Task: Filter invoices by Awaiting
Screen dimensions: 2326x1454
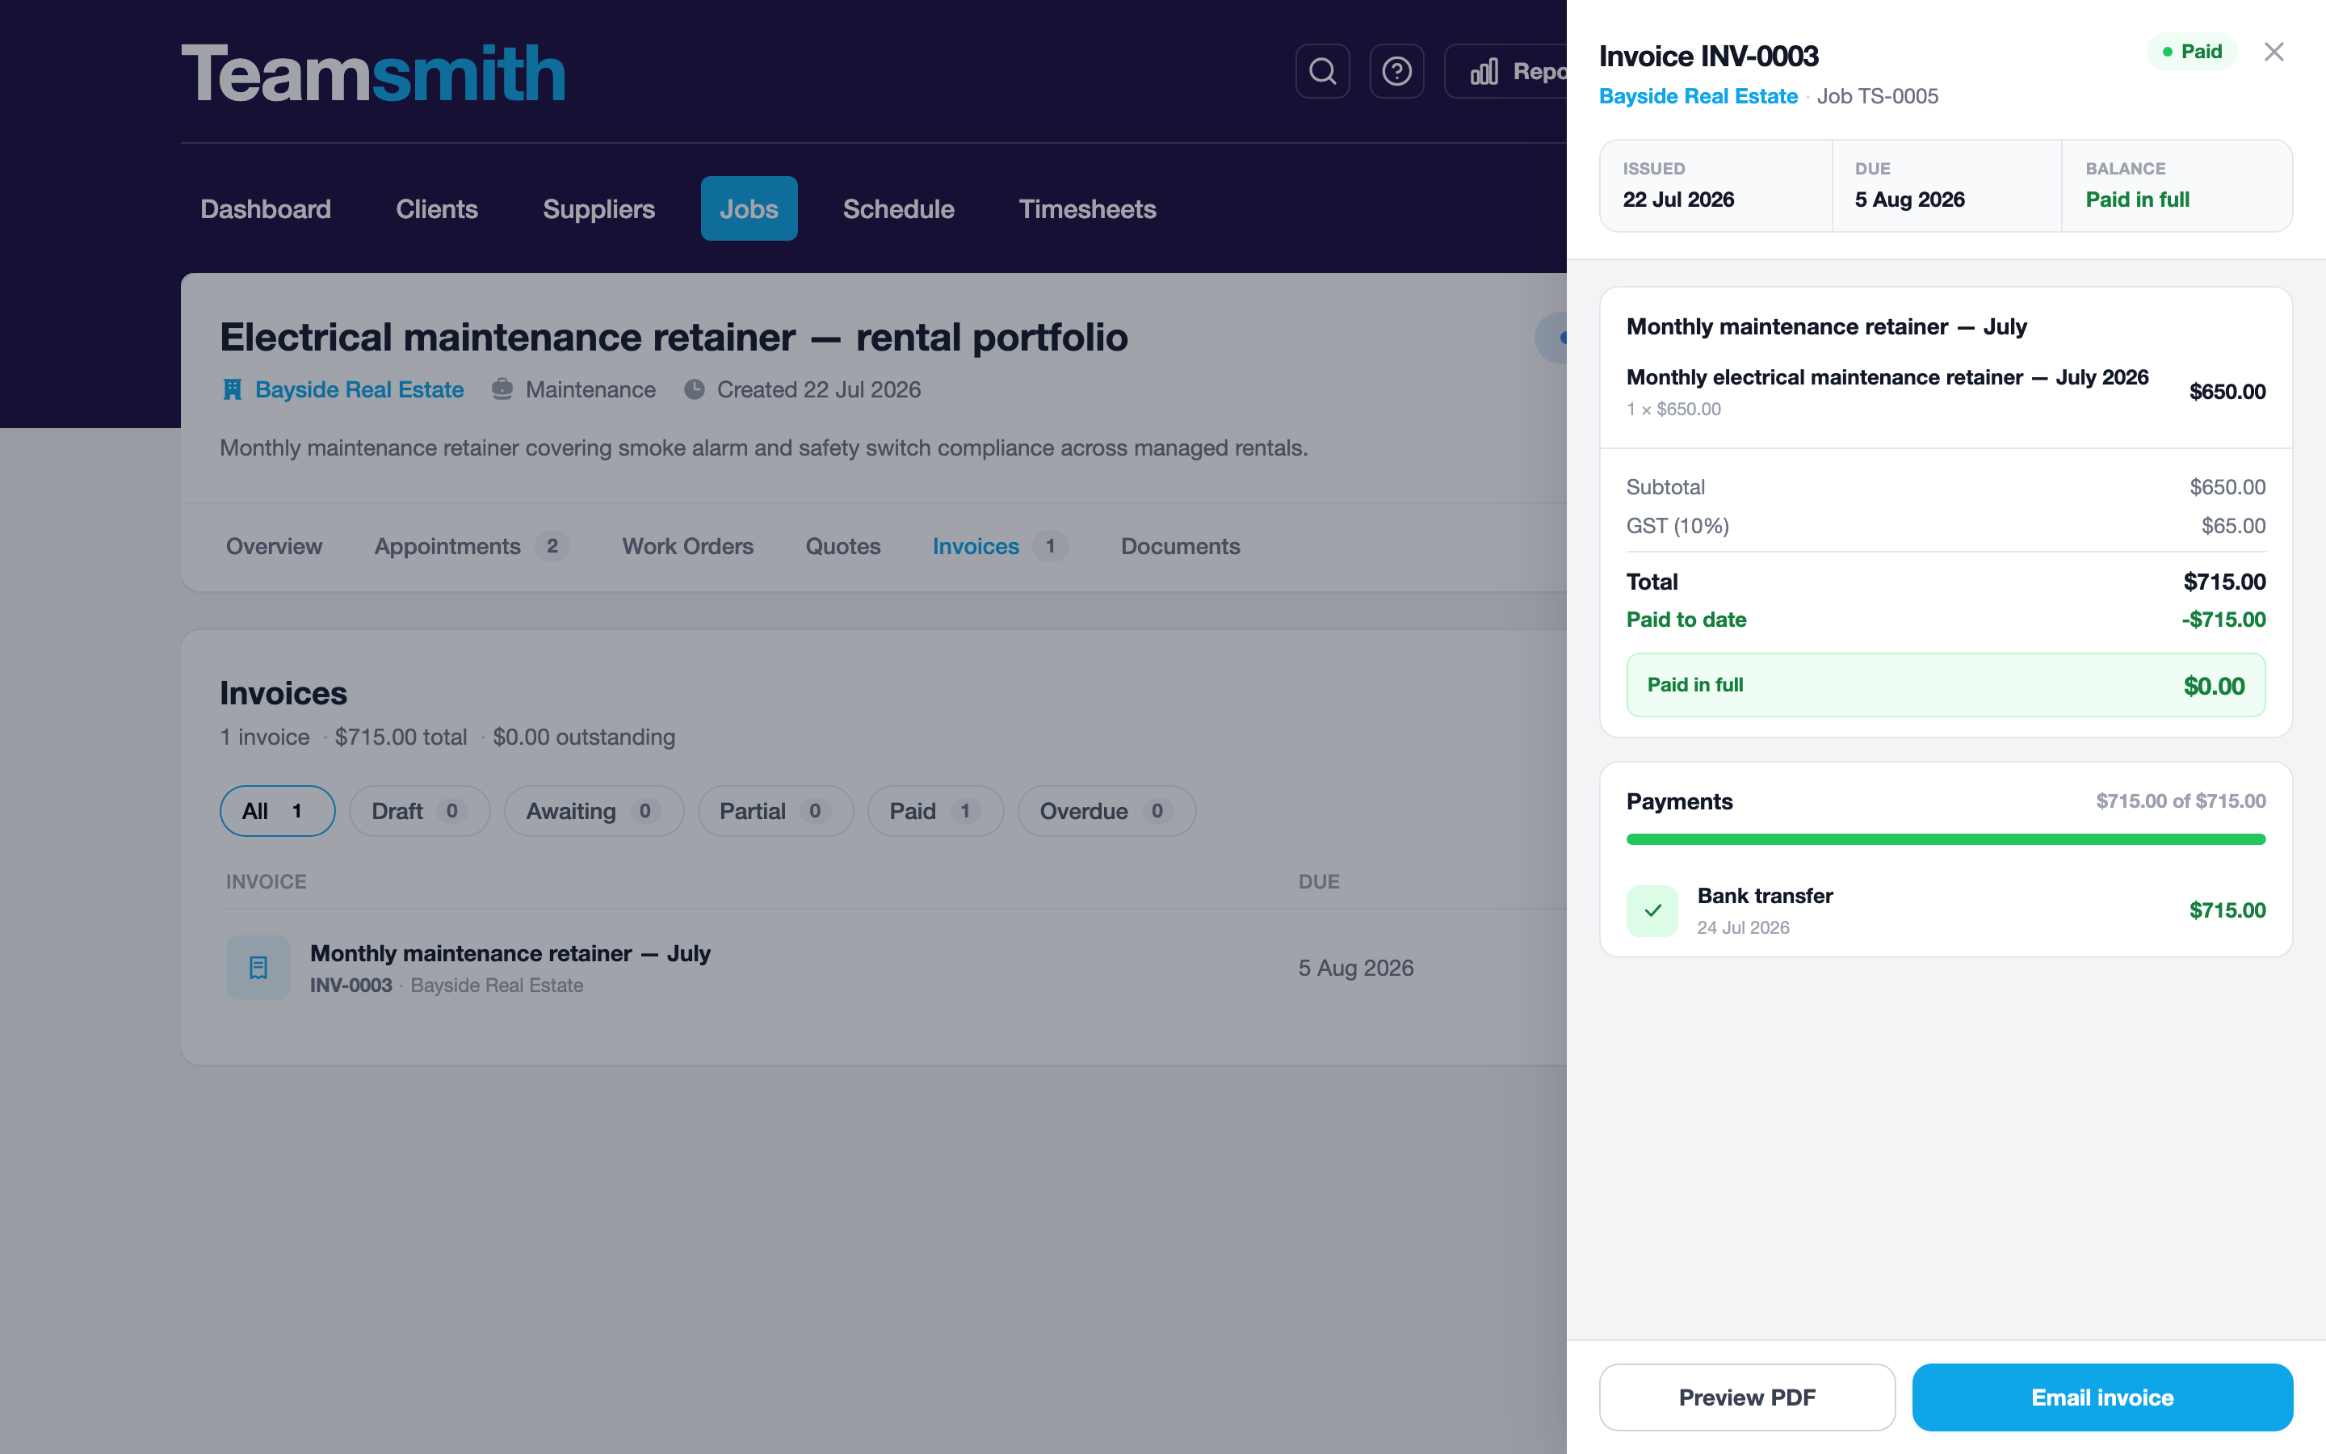Action: (594, 811)
